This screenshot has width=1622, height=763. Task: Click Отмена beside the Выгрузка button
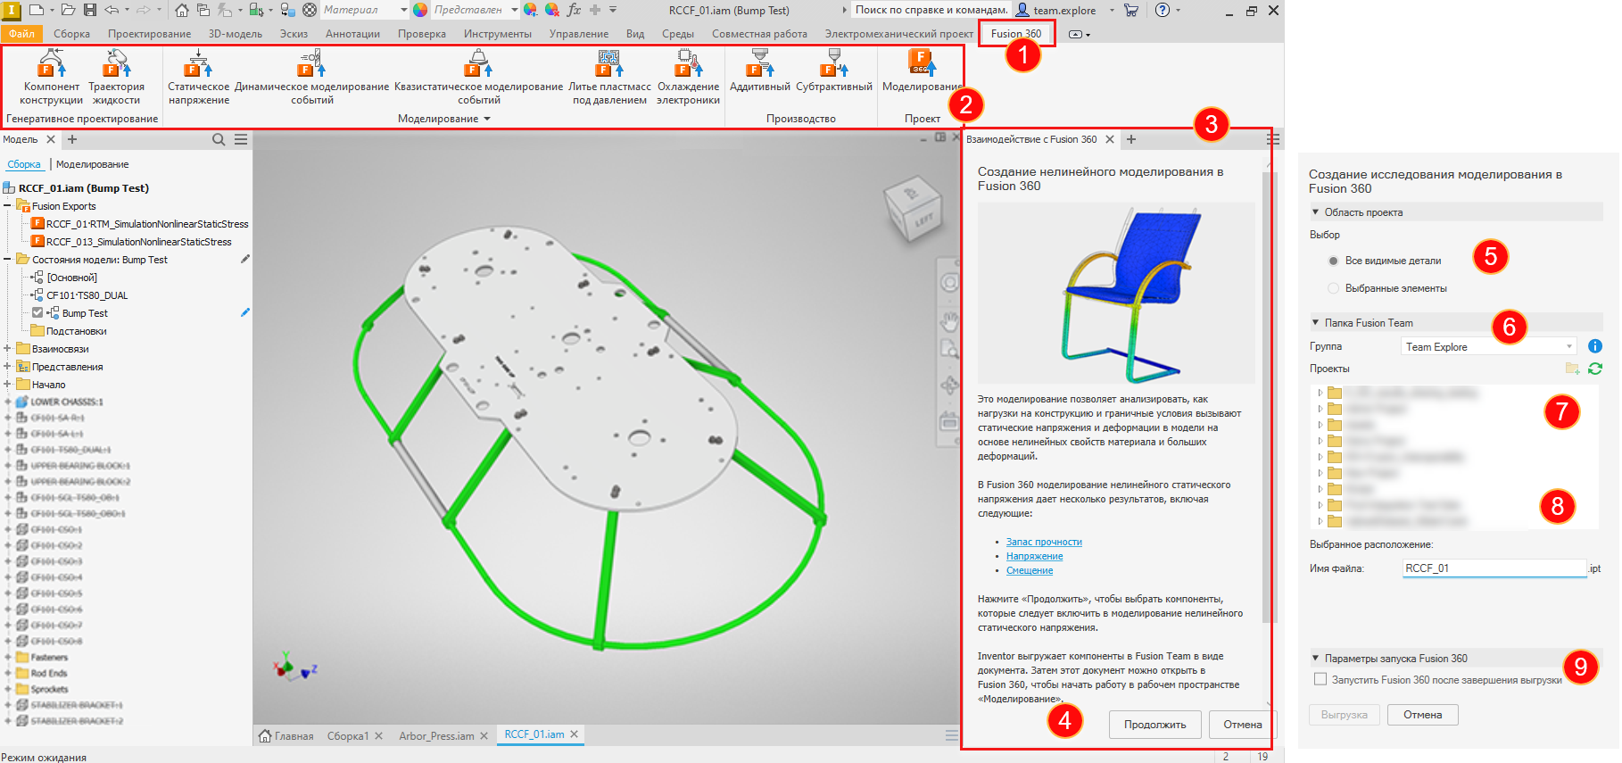pyautogui.click(x=1422, y=714)
